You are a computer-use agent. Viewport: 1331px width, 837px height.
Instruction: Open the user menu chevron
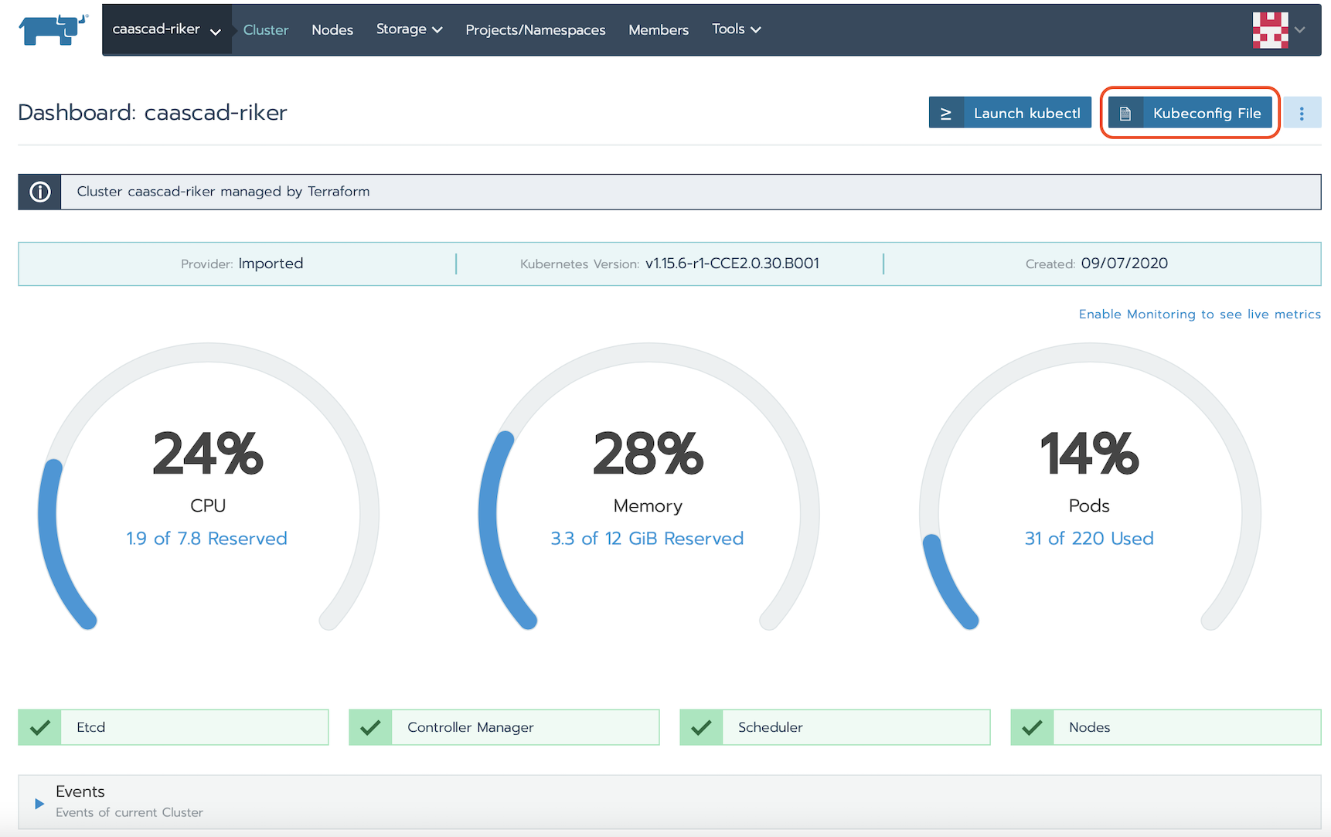click(1300, 30)
